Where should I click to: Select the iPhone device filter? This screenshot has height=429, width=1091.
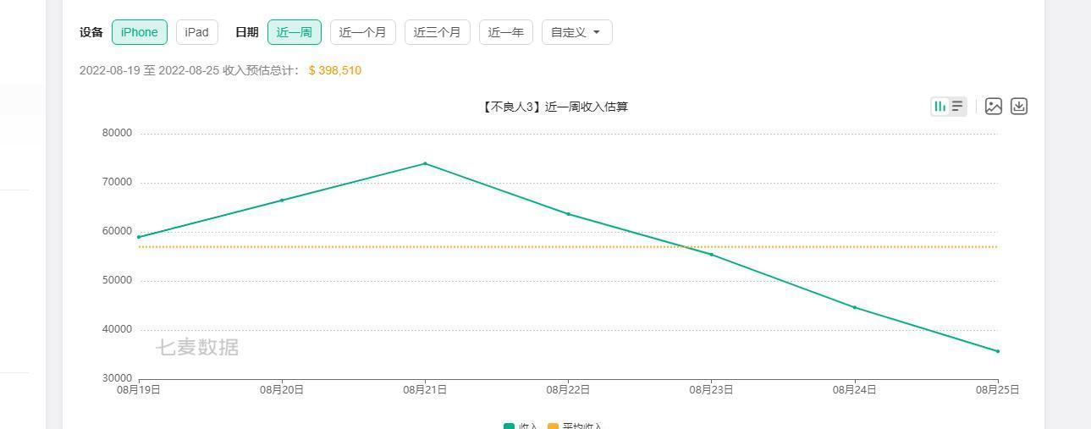point(140,32)
